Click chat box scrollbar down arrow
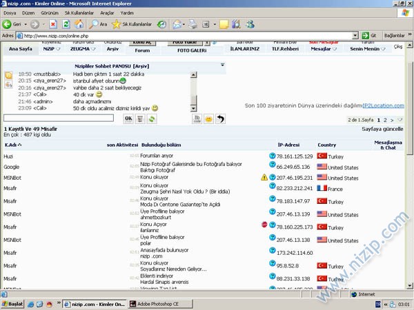This screenshot has width=414, height=310. click(193, 108)
